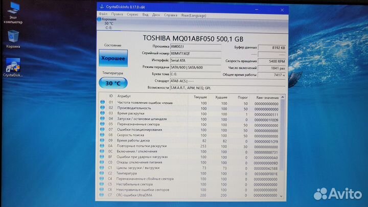Launch the CrystalDisk desktop shortcut
Screen dimensions: 368x207
pos(13,68)
